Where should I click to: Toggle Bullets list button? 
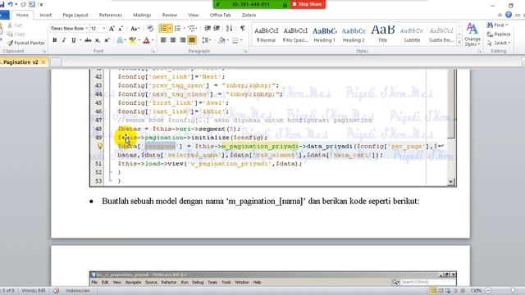click(x=163, y=29)
